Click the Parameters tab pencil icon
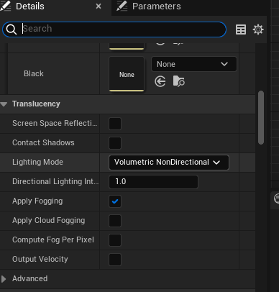This screenshot has width=279, height=292. click(x=122, y=6)
